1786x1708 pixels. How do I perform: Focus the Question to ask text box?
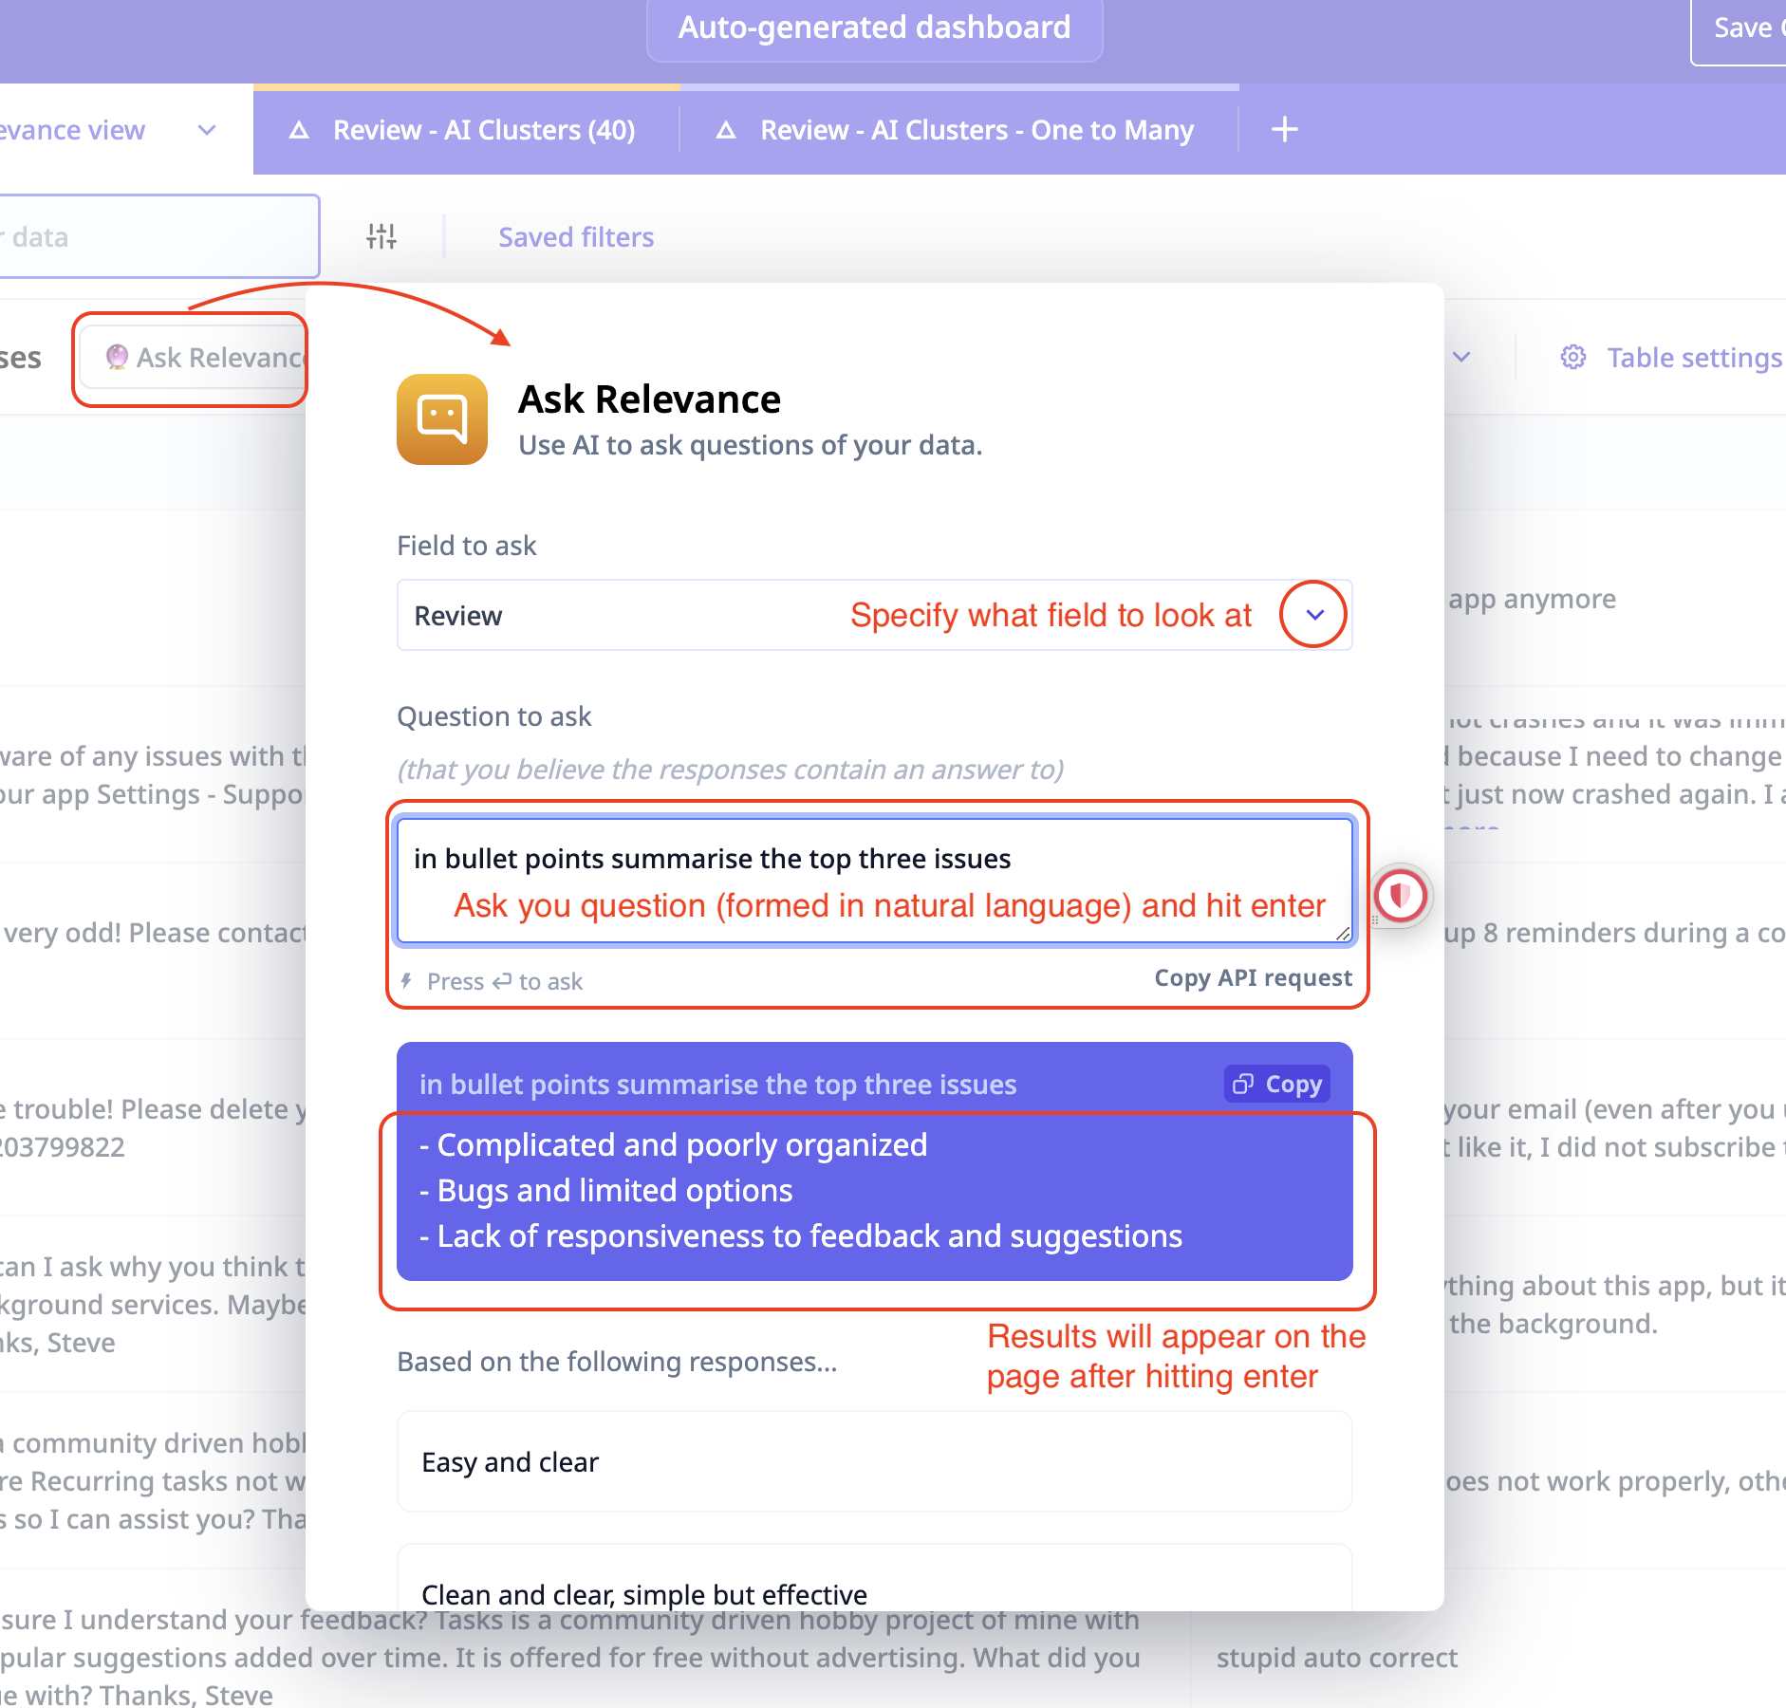[874, 881]
